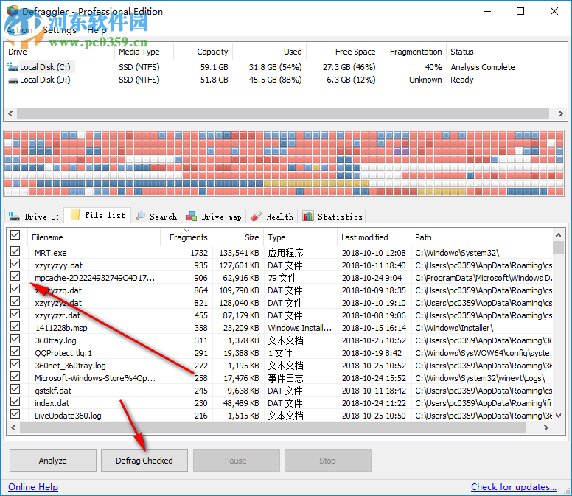Click the Pause button
This screenshot has height=496, width=572.
(x=236, y=461)
